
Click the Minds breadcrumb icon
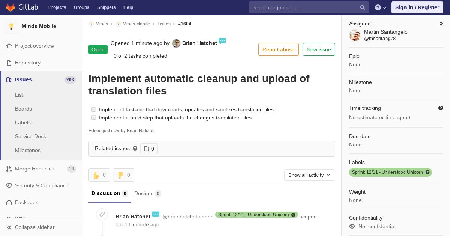tap(91, 24)
